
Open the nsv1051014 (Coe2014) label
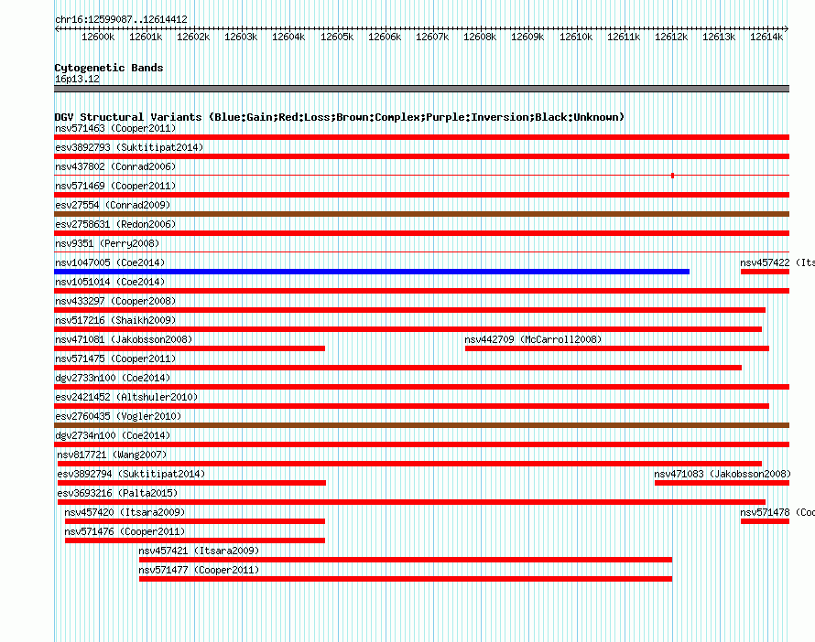click(110, 282)
